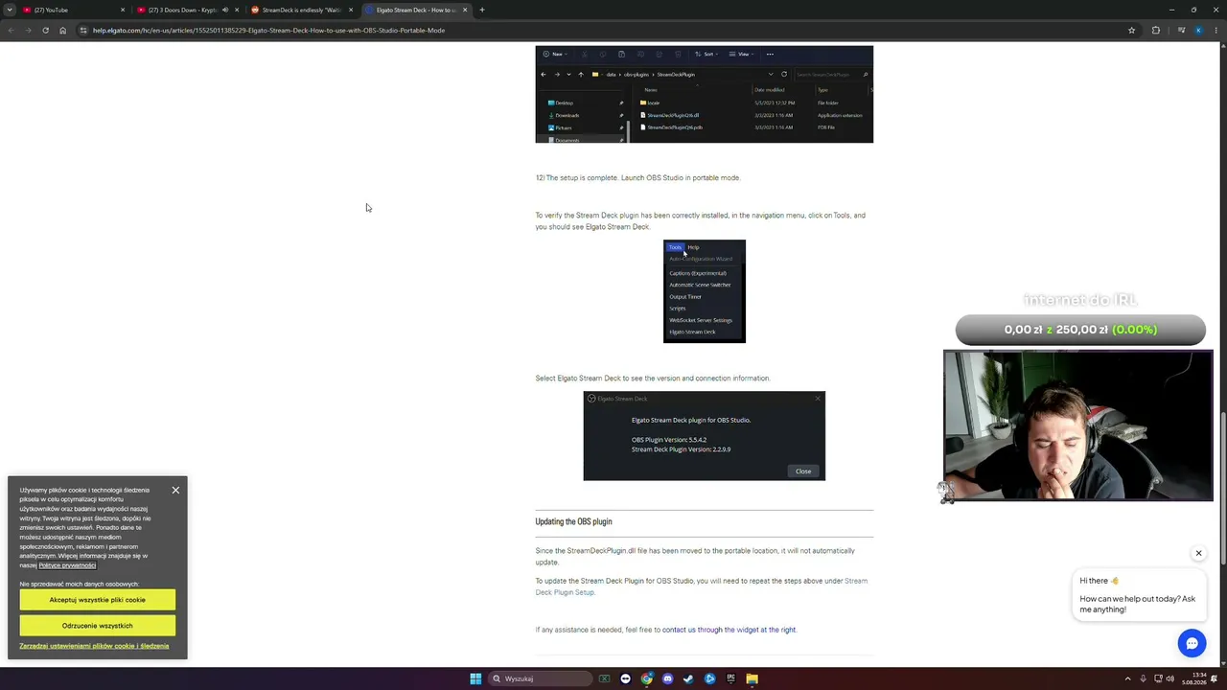
Task: Open the browser home page
Action: tap(63, 30)
